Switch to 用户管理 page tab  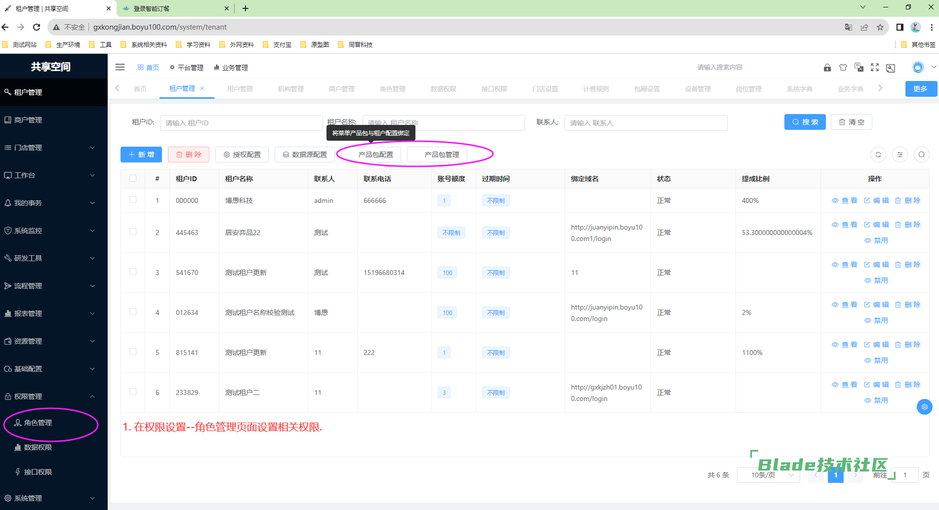coord(240,89)
